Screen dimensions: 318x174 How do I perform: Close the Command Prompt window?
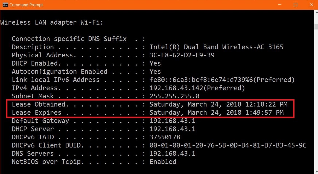point(311,5)
